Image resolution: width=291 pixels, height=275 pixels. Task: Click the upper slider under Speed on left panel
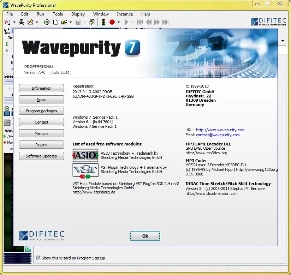point(8,82)
